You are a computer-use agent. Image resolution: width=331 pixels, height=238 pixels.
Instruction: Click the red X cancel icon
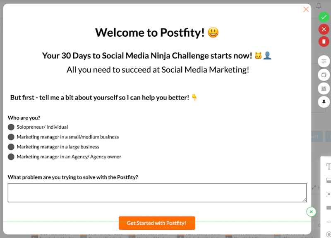point(324,29)
